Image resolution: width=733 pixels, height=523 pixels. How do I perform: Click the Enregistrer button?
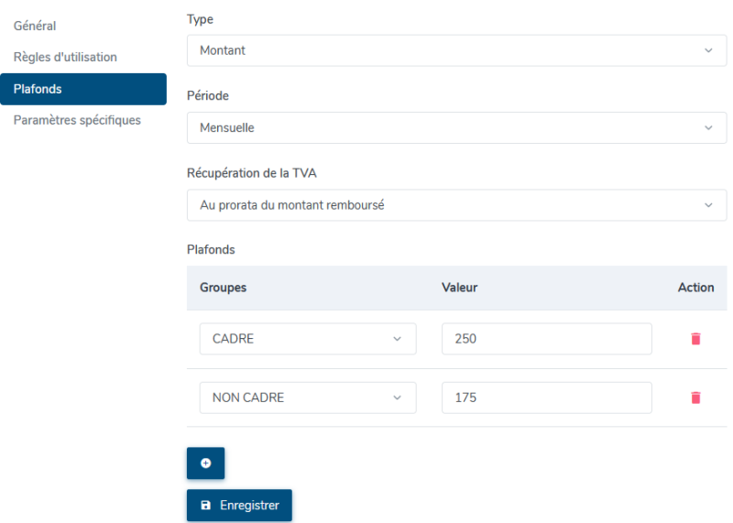coord(239,506)
